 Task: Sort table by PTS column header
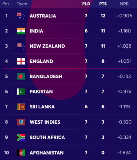click(103, 4)
